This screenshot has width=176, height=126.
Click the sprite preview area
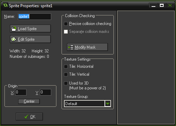tap(146, 67)
